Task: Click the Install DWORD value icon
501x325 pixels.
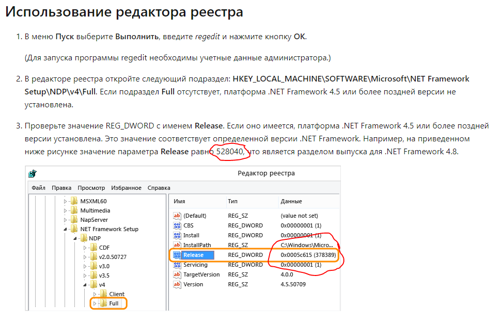Action: [x=177, y=235]
